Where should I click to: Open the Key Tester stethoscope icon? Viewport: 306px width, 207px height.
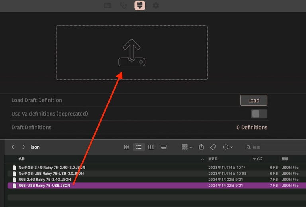pyautogui.click(x=124, y=6)
